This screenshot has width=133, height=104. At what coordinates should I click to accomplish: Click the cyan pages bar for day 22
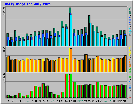coord(90,34)
